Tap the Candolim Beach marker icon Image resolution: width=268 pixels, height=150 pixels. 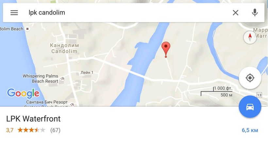[x=27, y=29]
